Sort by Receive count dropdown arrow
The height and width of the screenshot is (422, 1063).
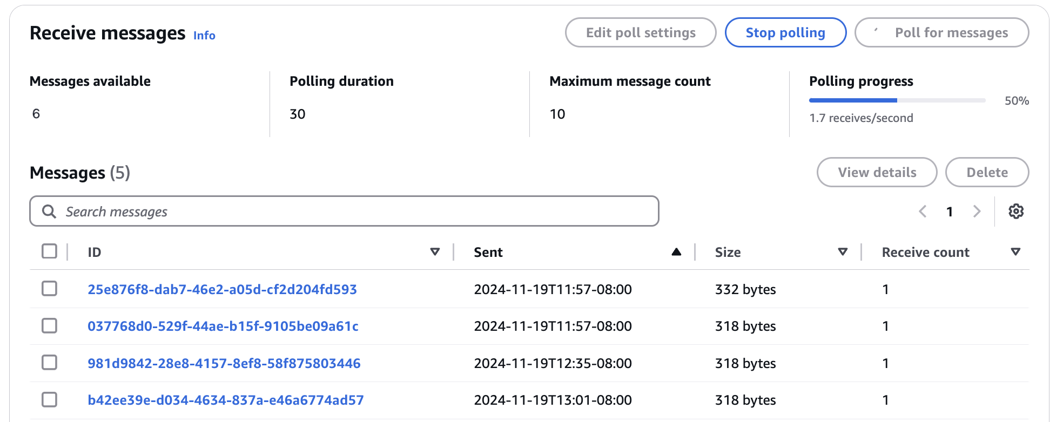(1015, 252)
